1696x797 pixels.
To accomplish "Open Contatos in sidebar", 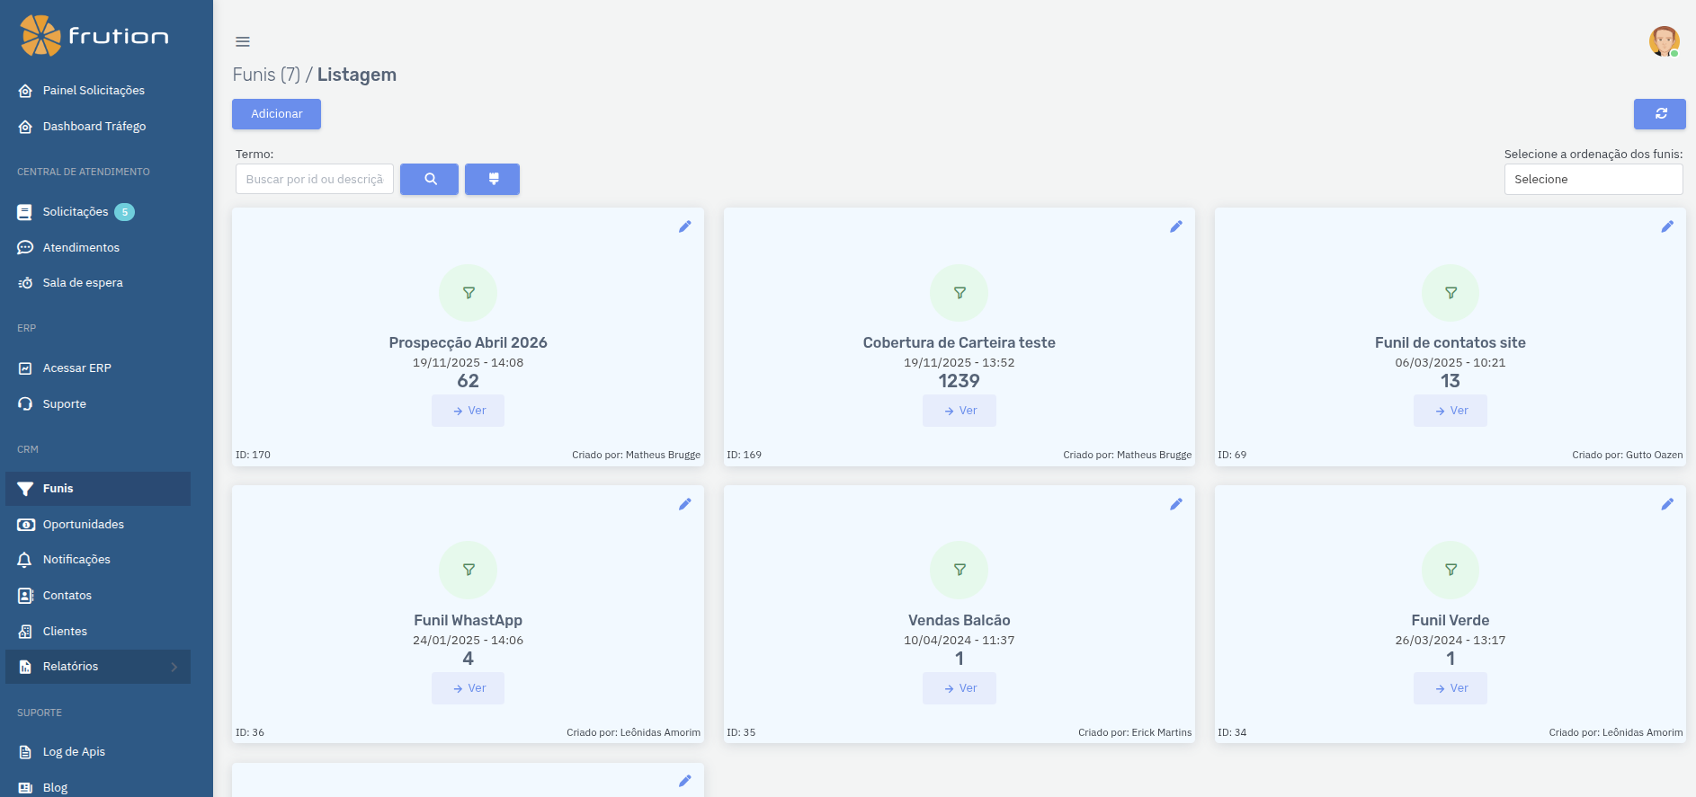I will pos(97,596).
